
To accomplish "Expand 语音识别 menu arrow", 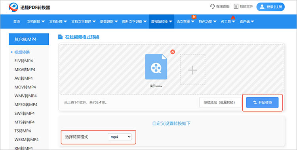I will pyautogui.click(x=116, y=22).
